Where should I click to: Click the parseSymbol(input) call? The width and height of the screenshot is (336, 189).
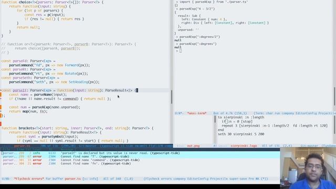60,136
